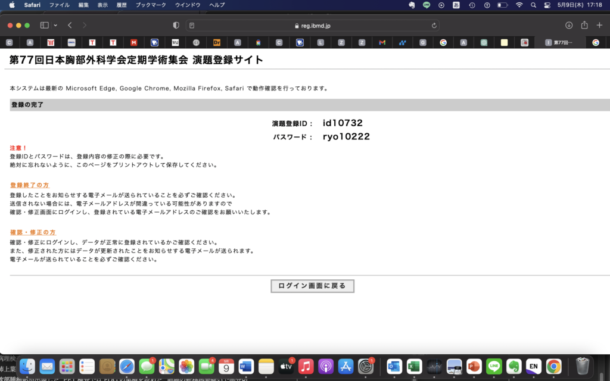The height and width of the screenshot is (381, 610).
Task: Click the Safari back navigation arrow
Action: coord(70,25)
